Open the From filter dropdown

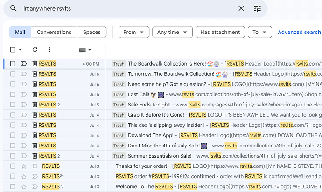click(x=133, y=32)
